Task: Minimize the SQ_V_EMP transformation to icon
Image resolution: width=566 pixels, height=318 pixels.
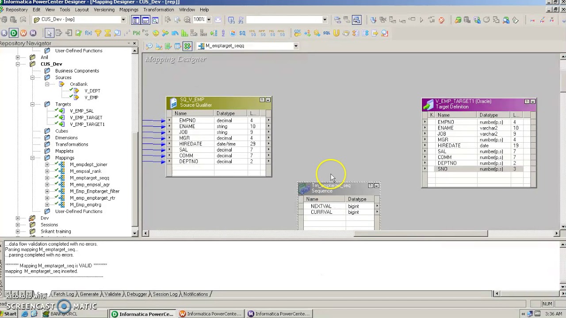Action: (268, 100)
